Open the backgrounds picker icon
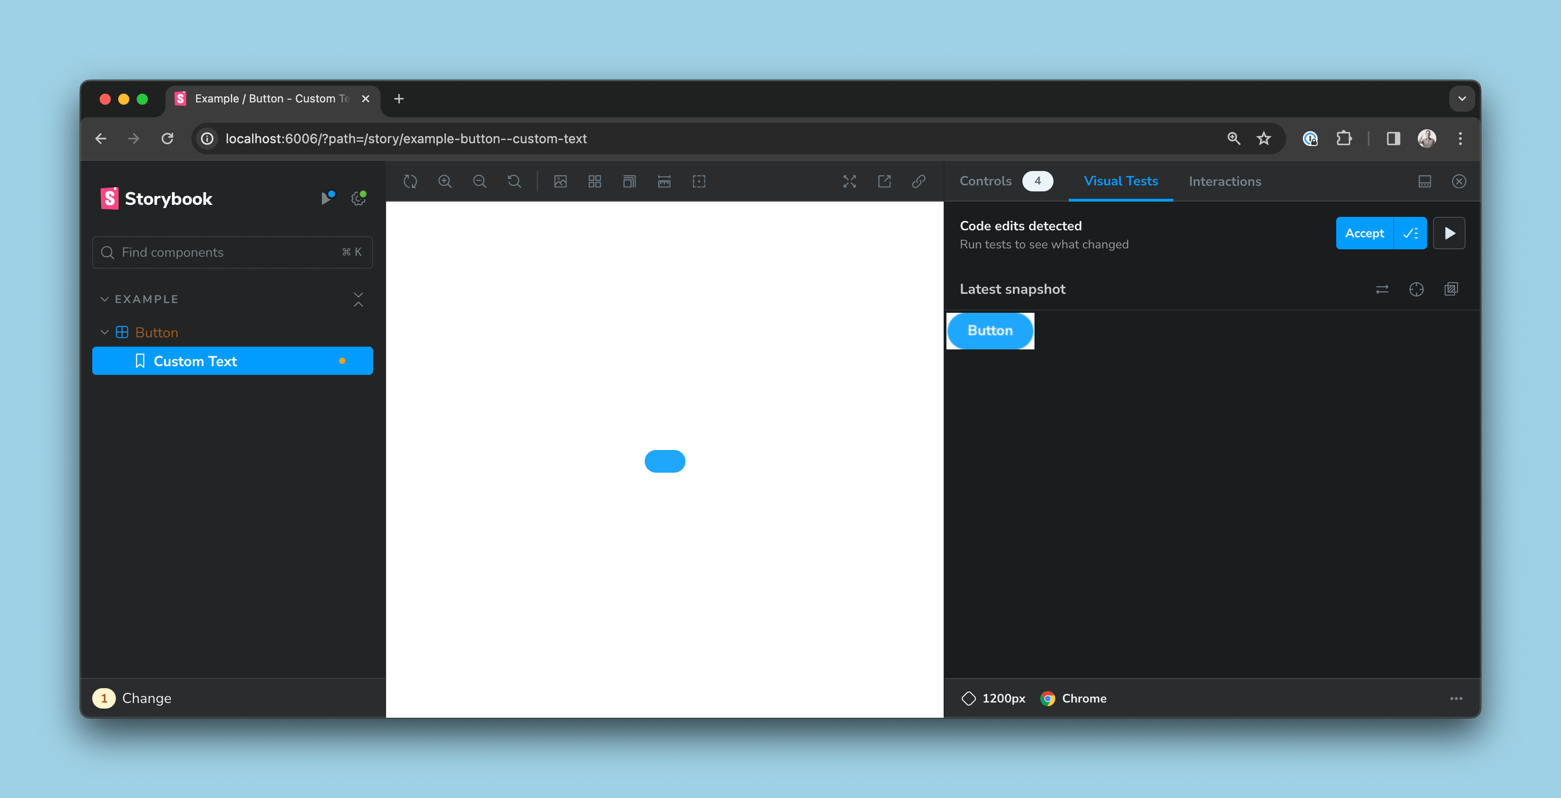The image size is (1561, 798). (560, 181)
